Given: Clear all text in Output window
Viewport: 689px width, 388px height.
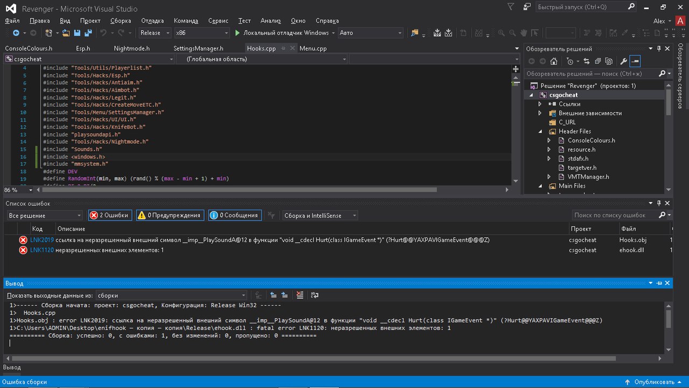Looking at the screenshot, I should point(300,295).
